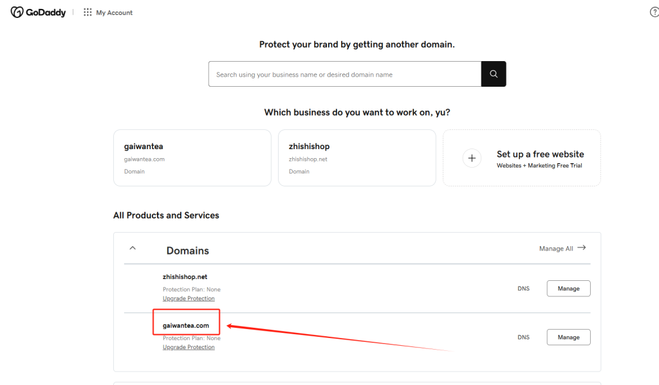Select the zhishishop business card
Viewport: 659px width, 385px height.
click(357, 158)
